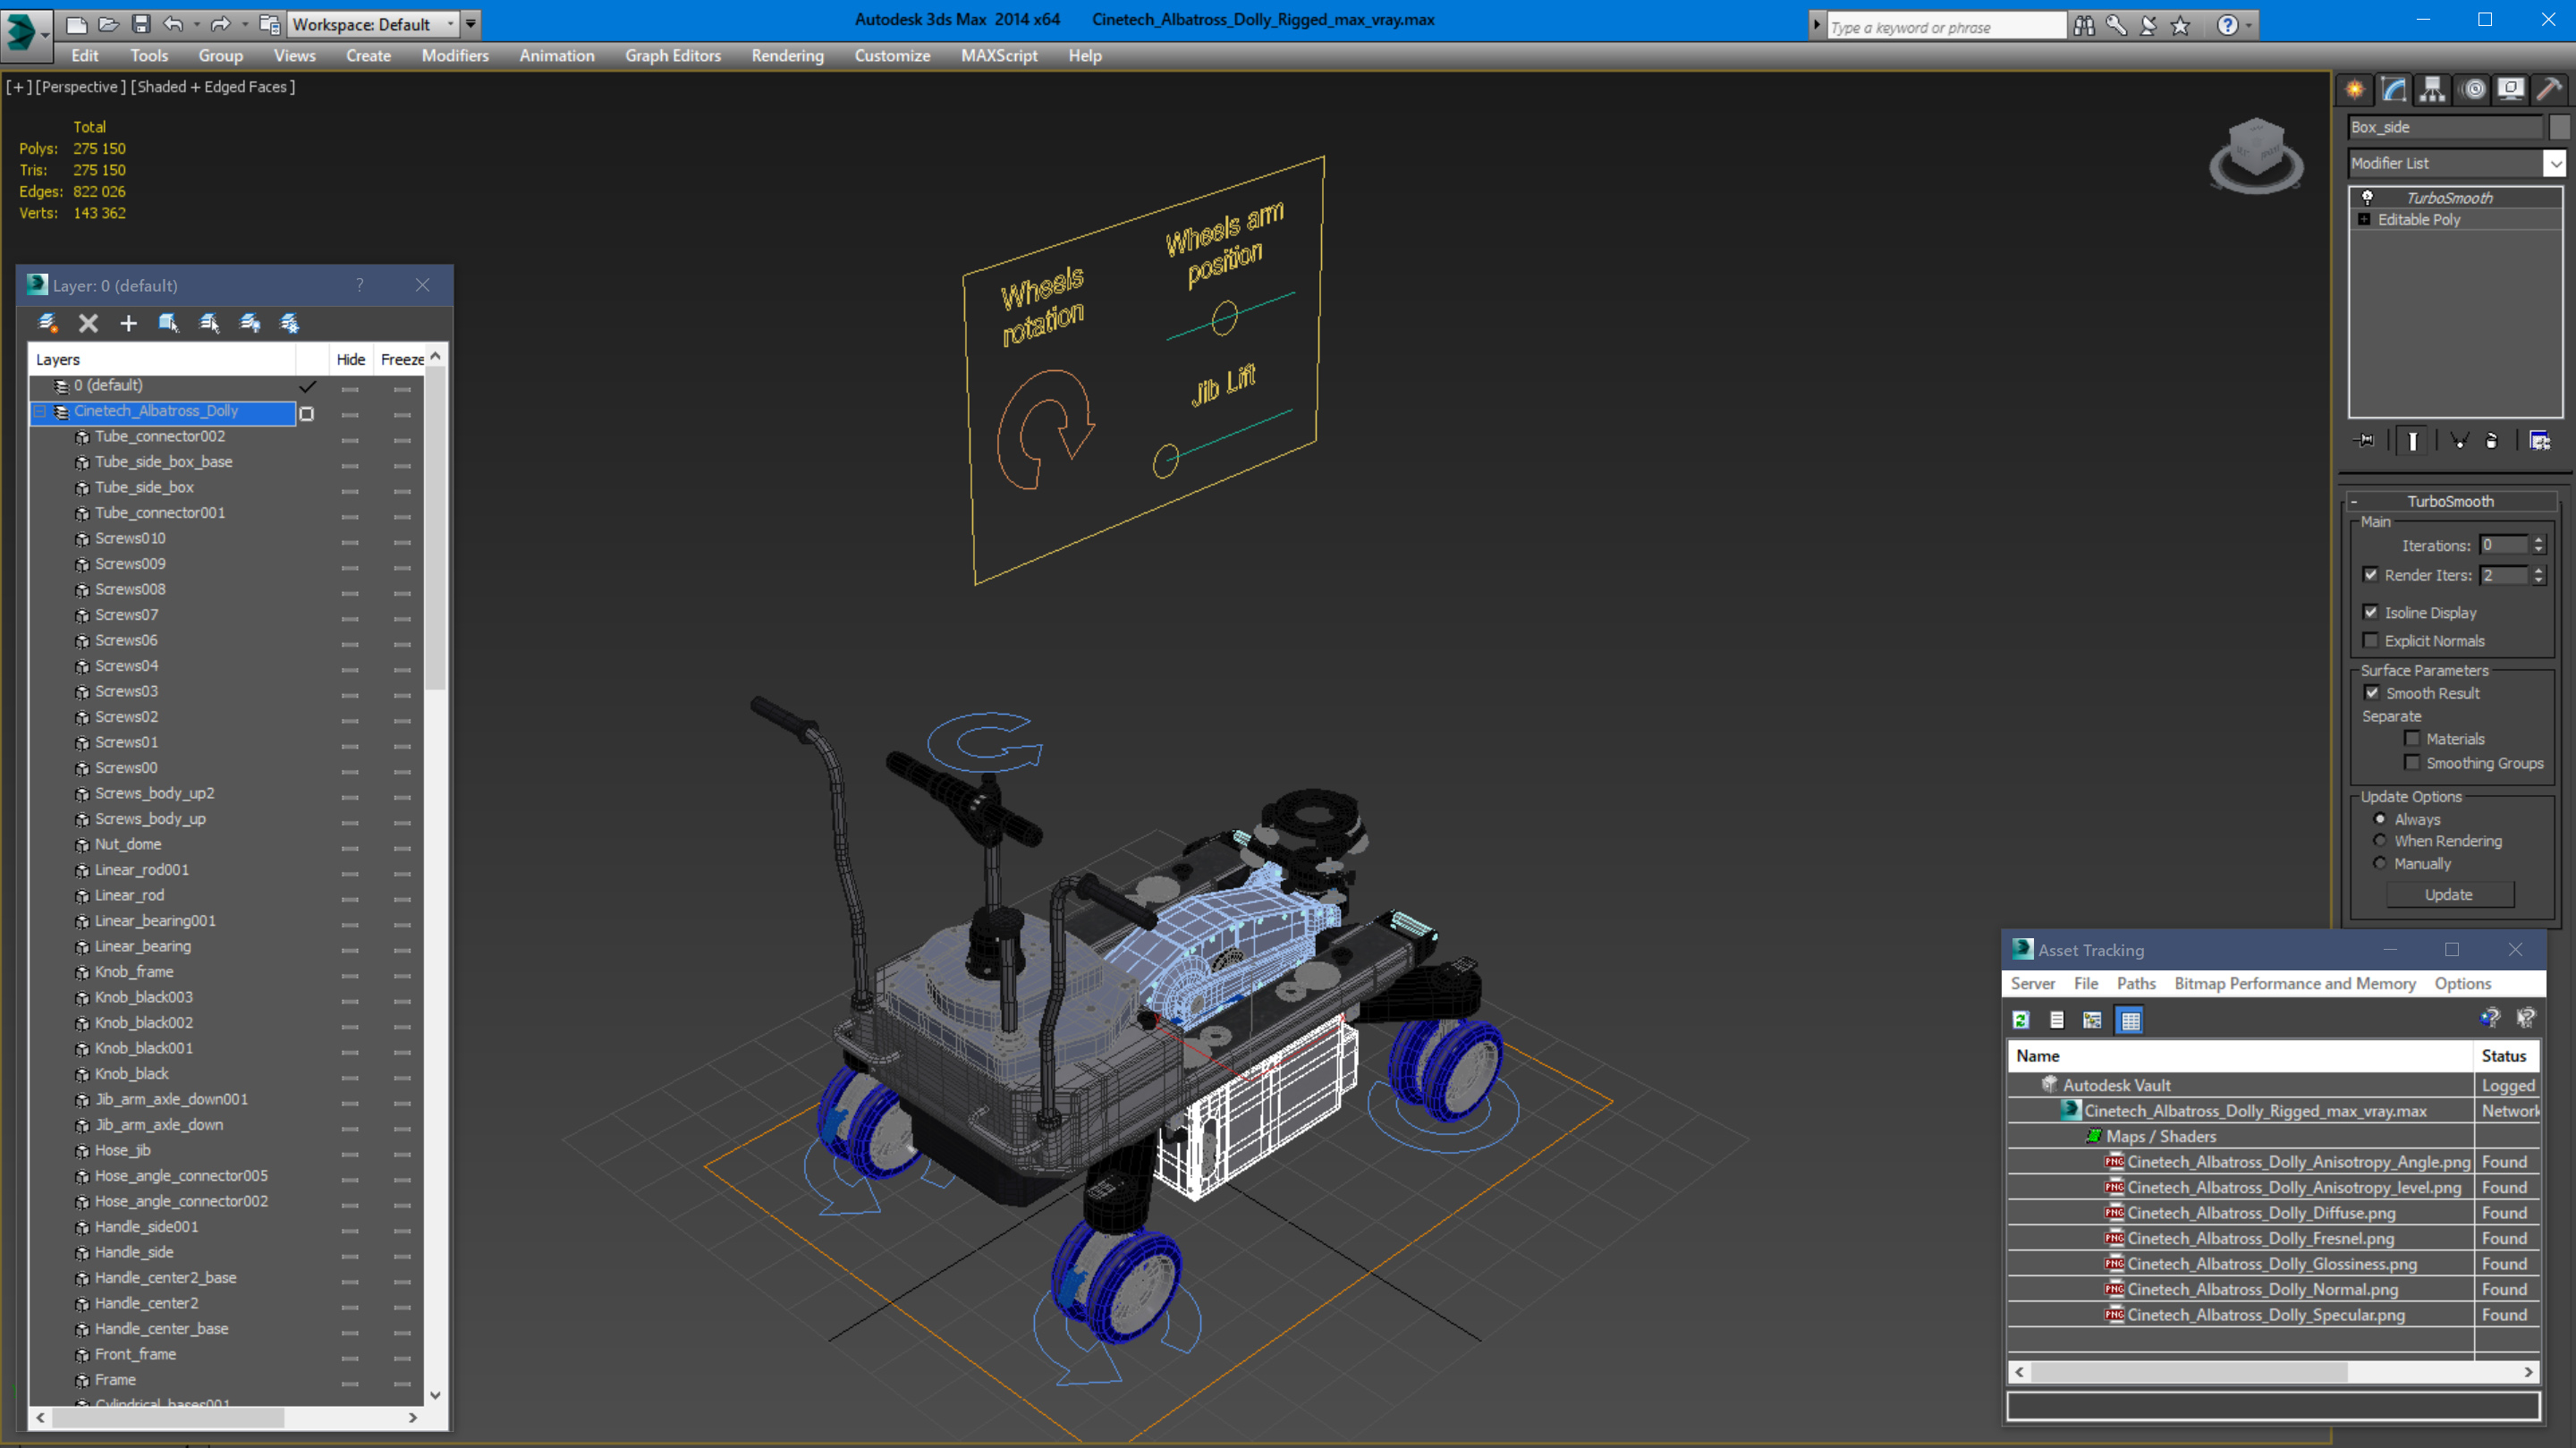Open the Modifiers menu
The width and height of the screenshot is (2576, 1448).
[x=455, y=56]
